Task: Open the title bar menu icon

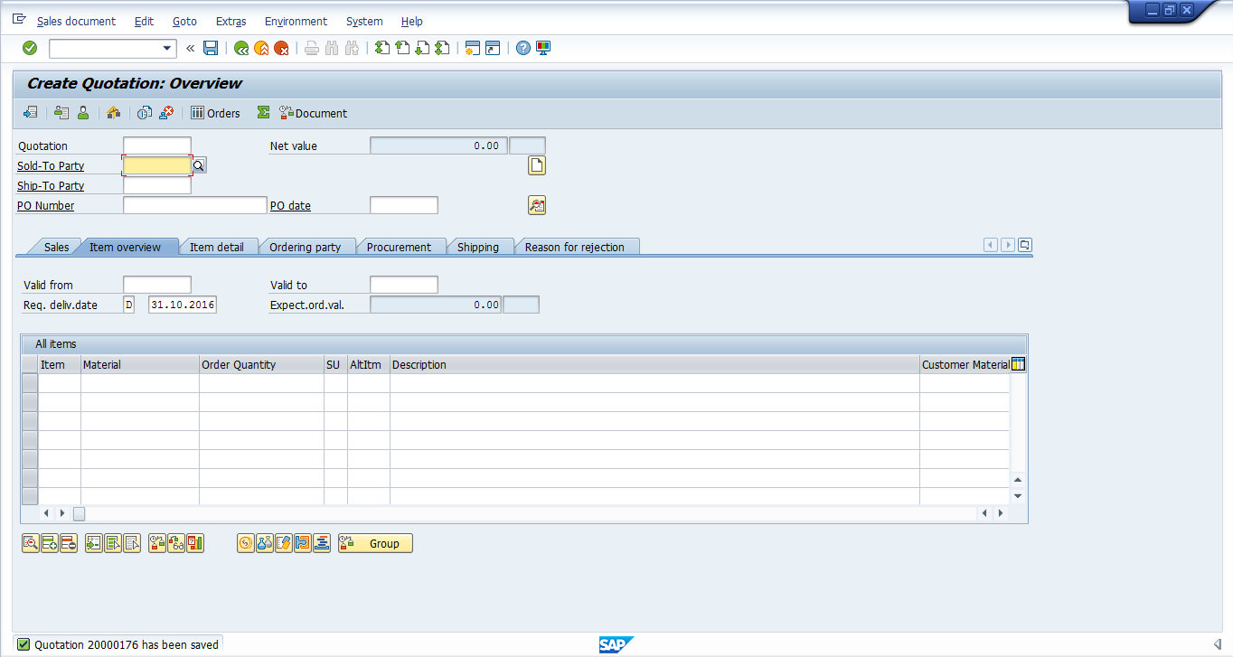Action: point(19,20)
